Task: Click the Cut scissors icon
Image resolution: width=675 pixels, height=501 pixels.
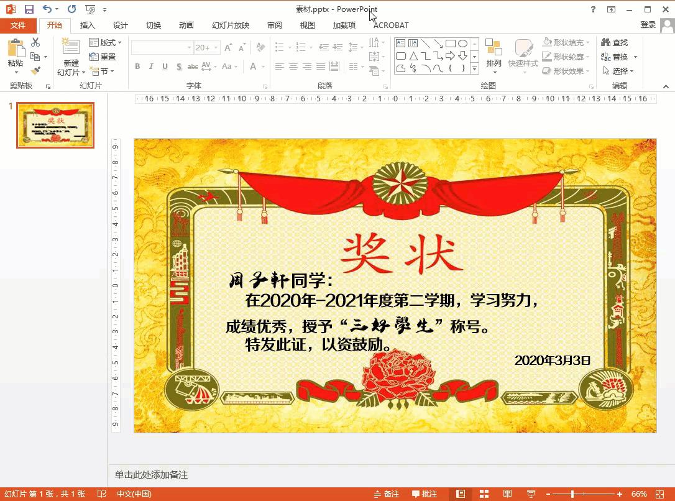Action: click(x=35, y=42)
